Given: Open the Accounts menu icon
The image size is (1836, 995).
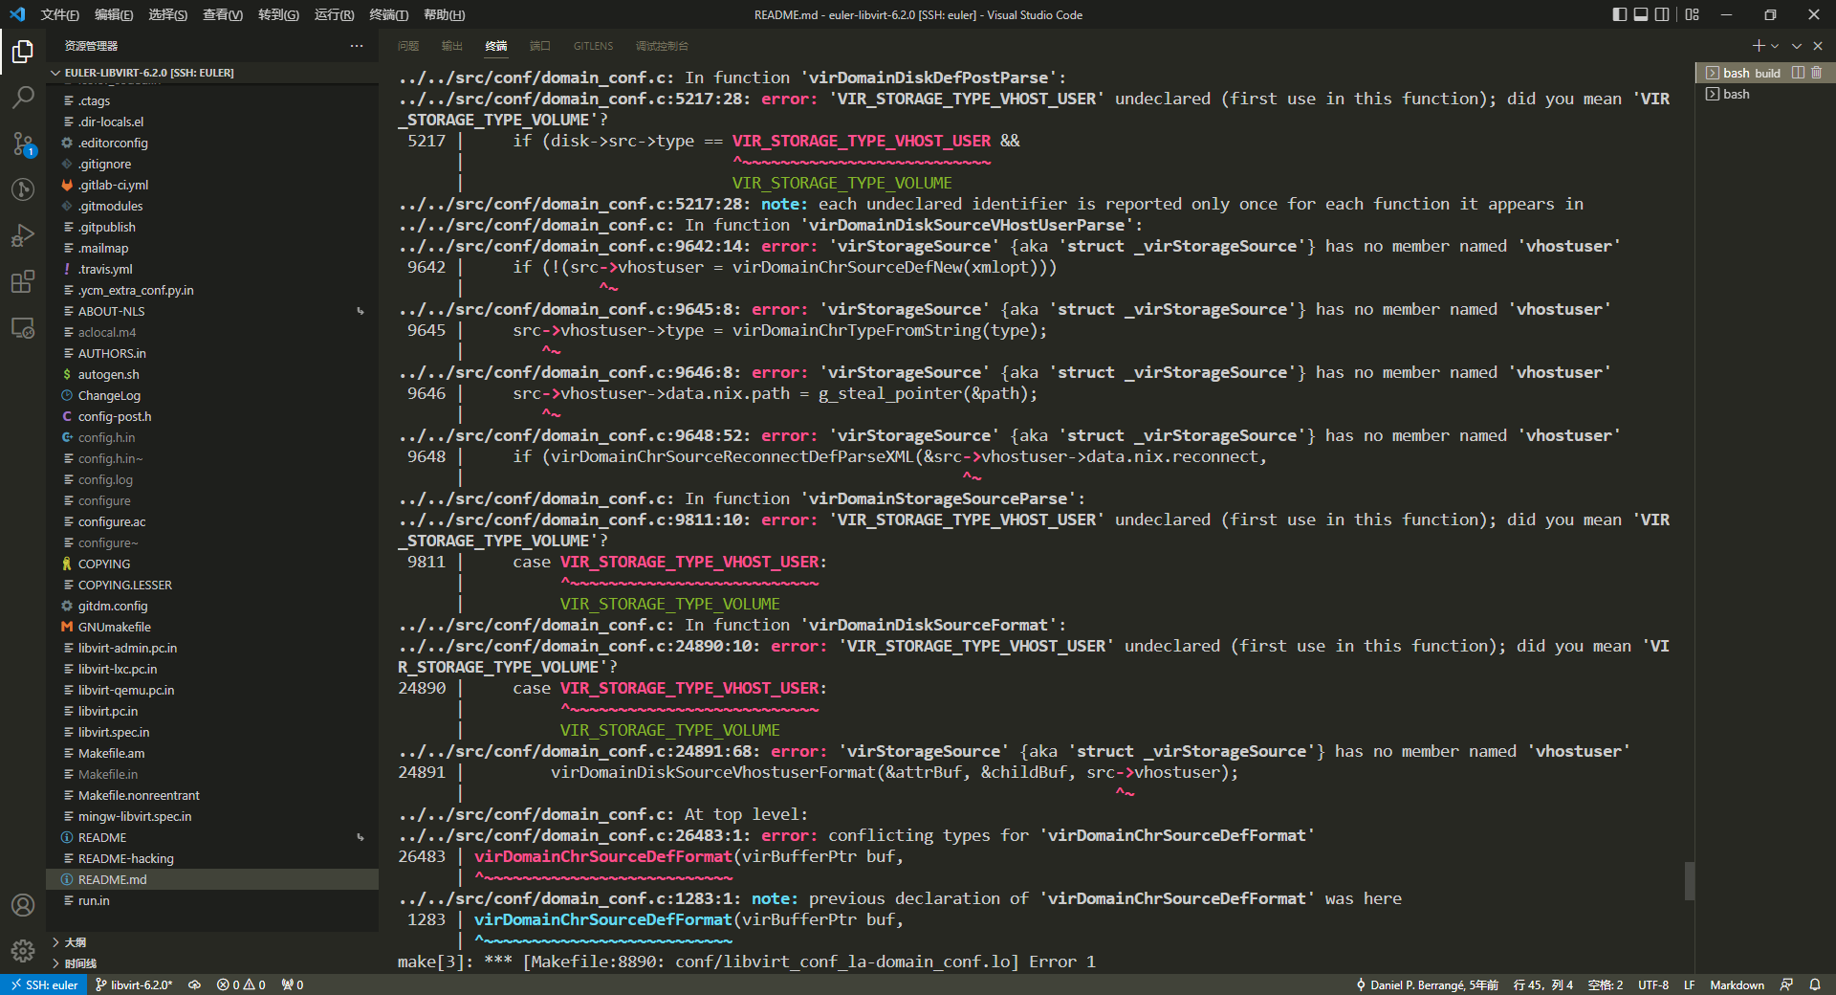Looking at the screenshot, I should (x=23, y=905).
